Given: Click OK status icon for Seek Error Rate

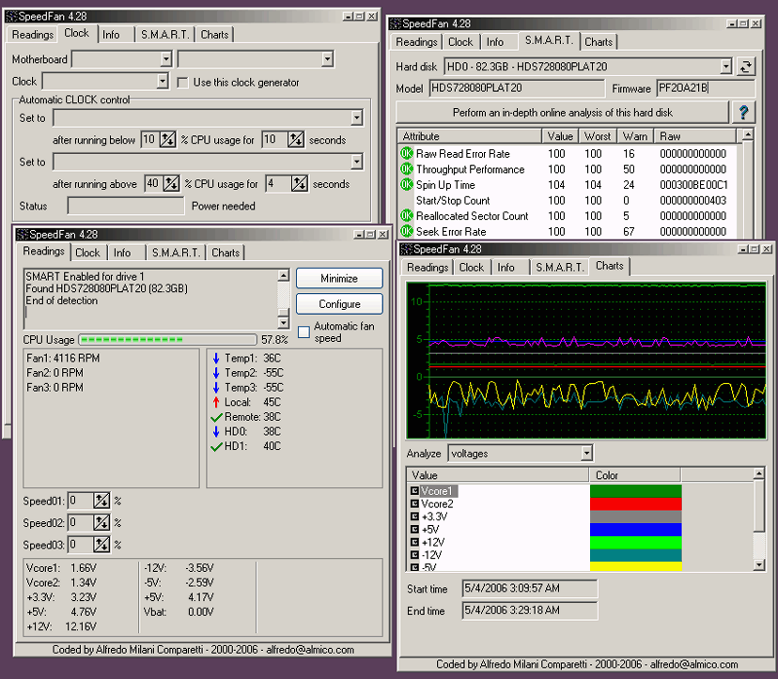Looking at the screenshot, I should (407, 231).
